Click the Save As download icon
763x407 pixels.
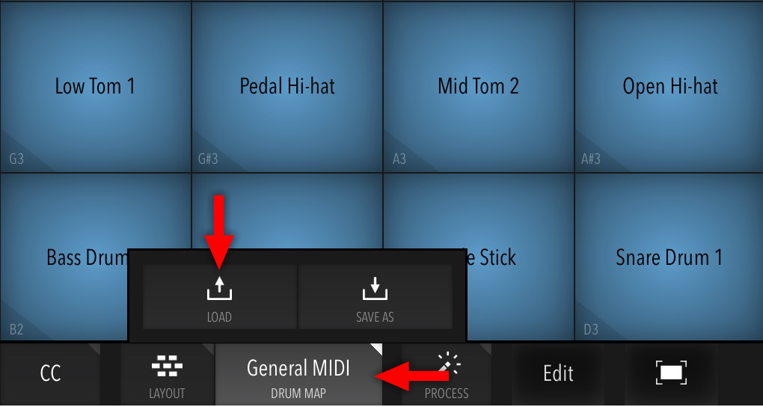pos(375,288)
